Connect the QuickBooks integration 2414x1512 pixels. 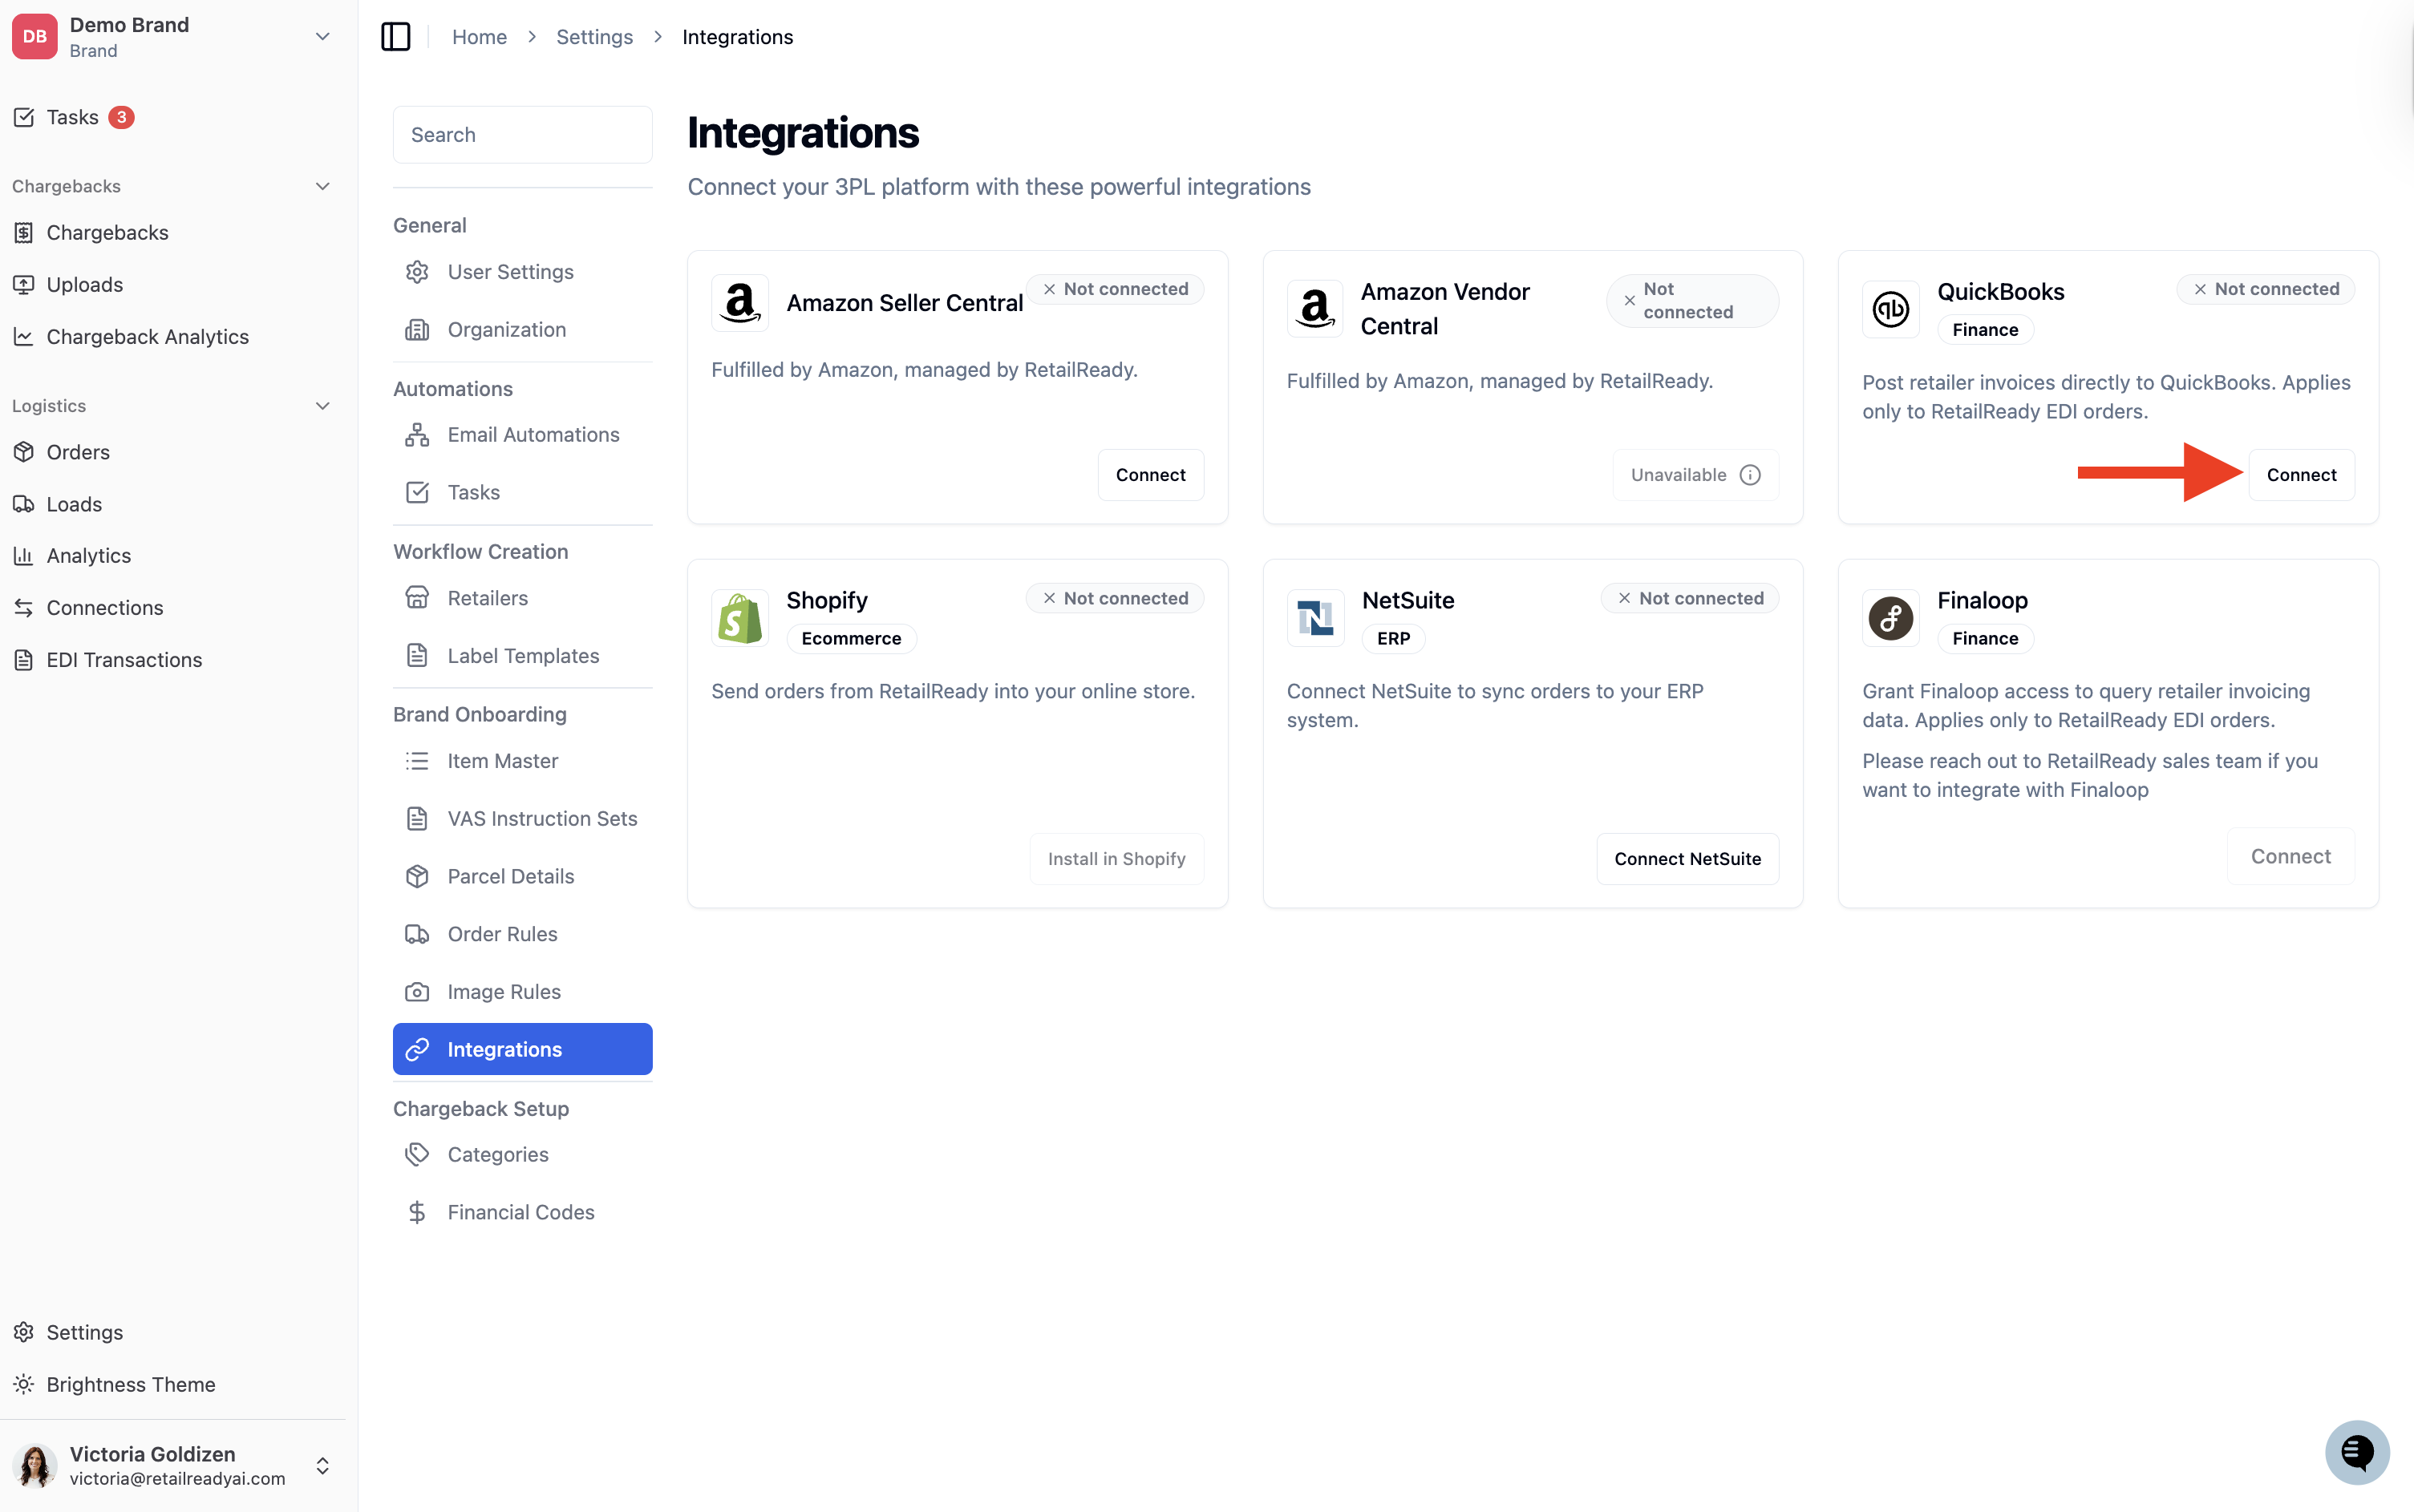[x=2301, y=475]
